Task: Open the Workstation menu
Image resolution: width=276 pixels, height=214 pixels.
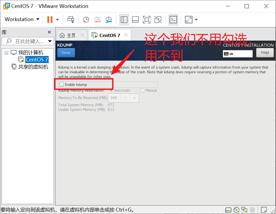Action: tap(22, 19)
